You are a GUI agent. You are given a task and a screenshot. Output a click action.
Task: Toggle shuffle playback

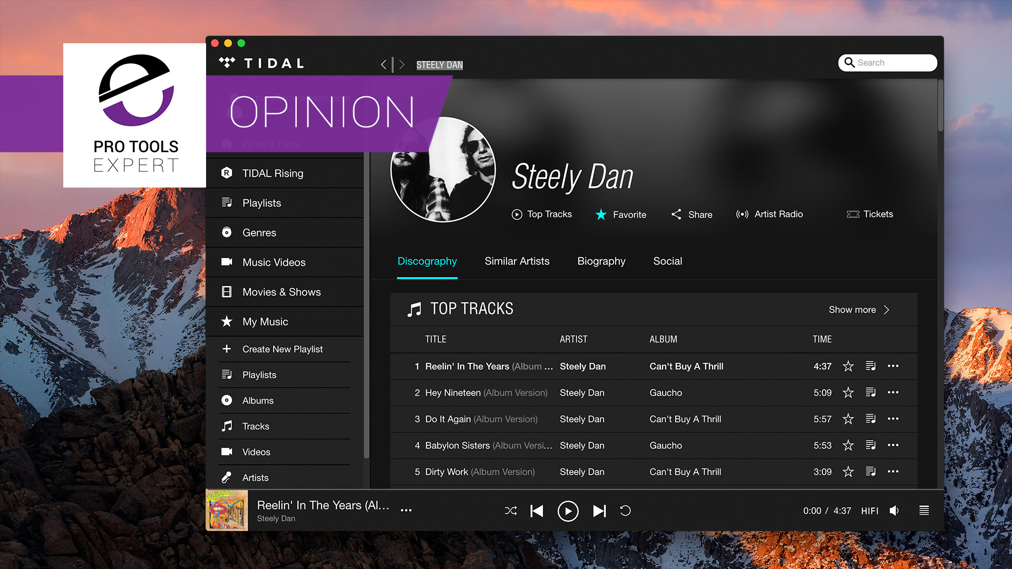[511, 511]
